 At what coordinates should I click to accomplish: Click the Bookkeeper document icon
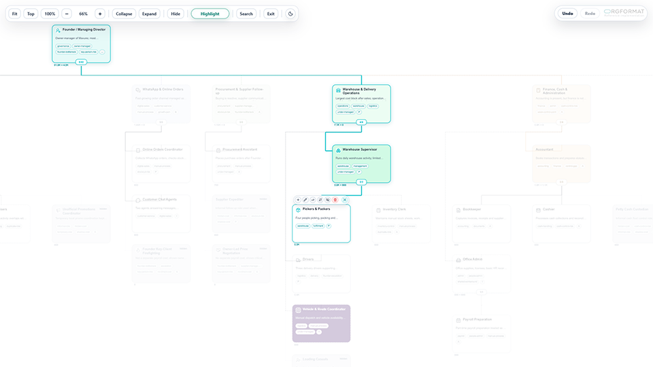458,210
